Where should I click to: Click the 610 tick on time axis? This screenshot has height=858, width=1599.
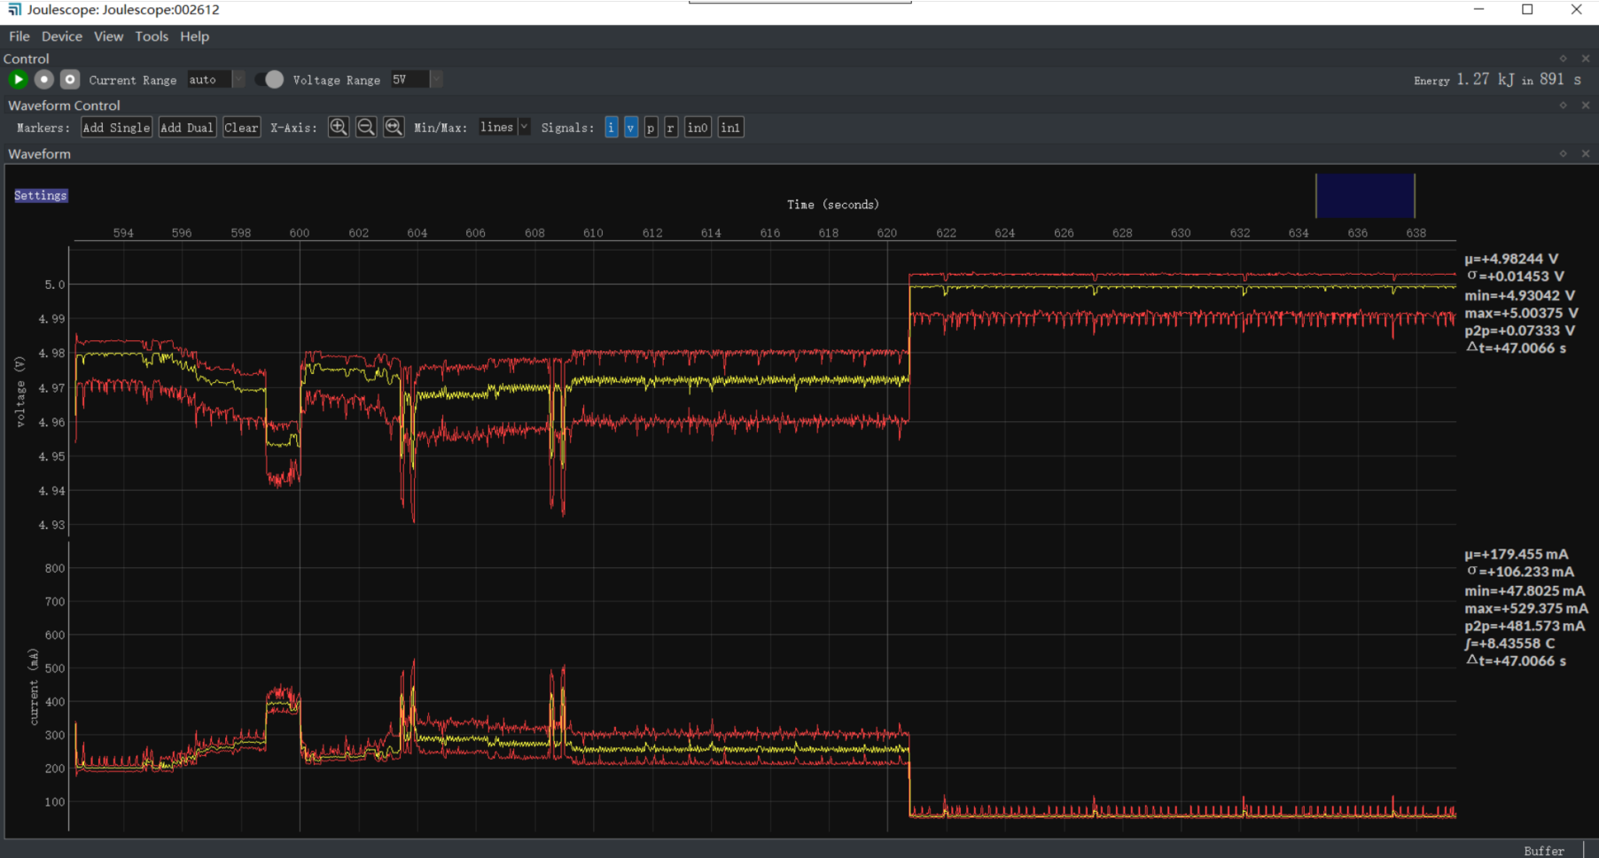pos(593,233)
